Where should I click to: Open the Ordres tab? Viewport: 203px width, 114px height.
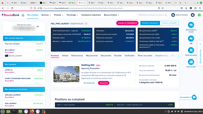click(65, 56)
